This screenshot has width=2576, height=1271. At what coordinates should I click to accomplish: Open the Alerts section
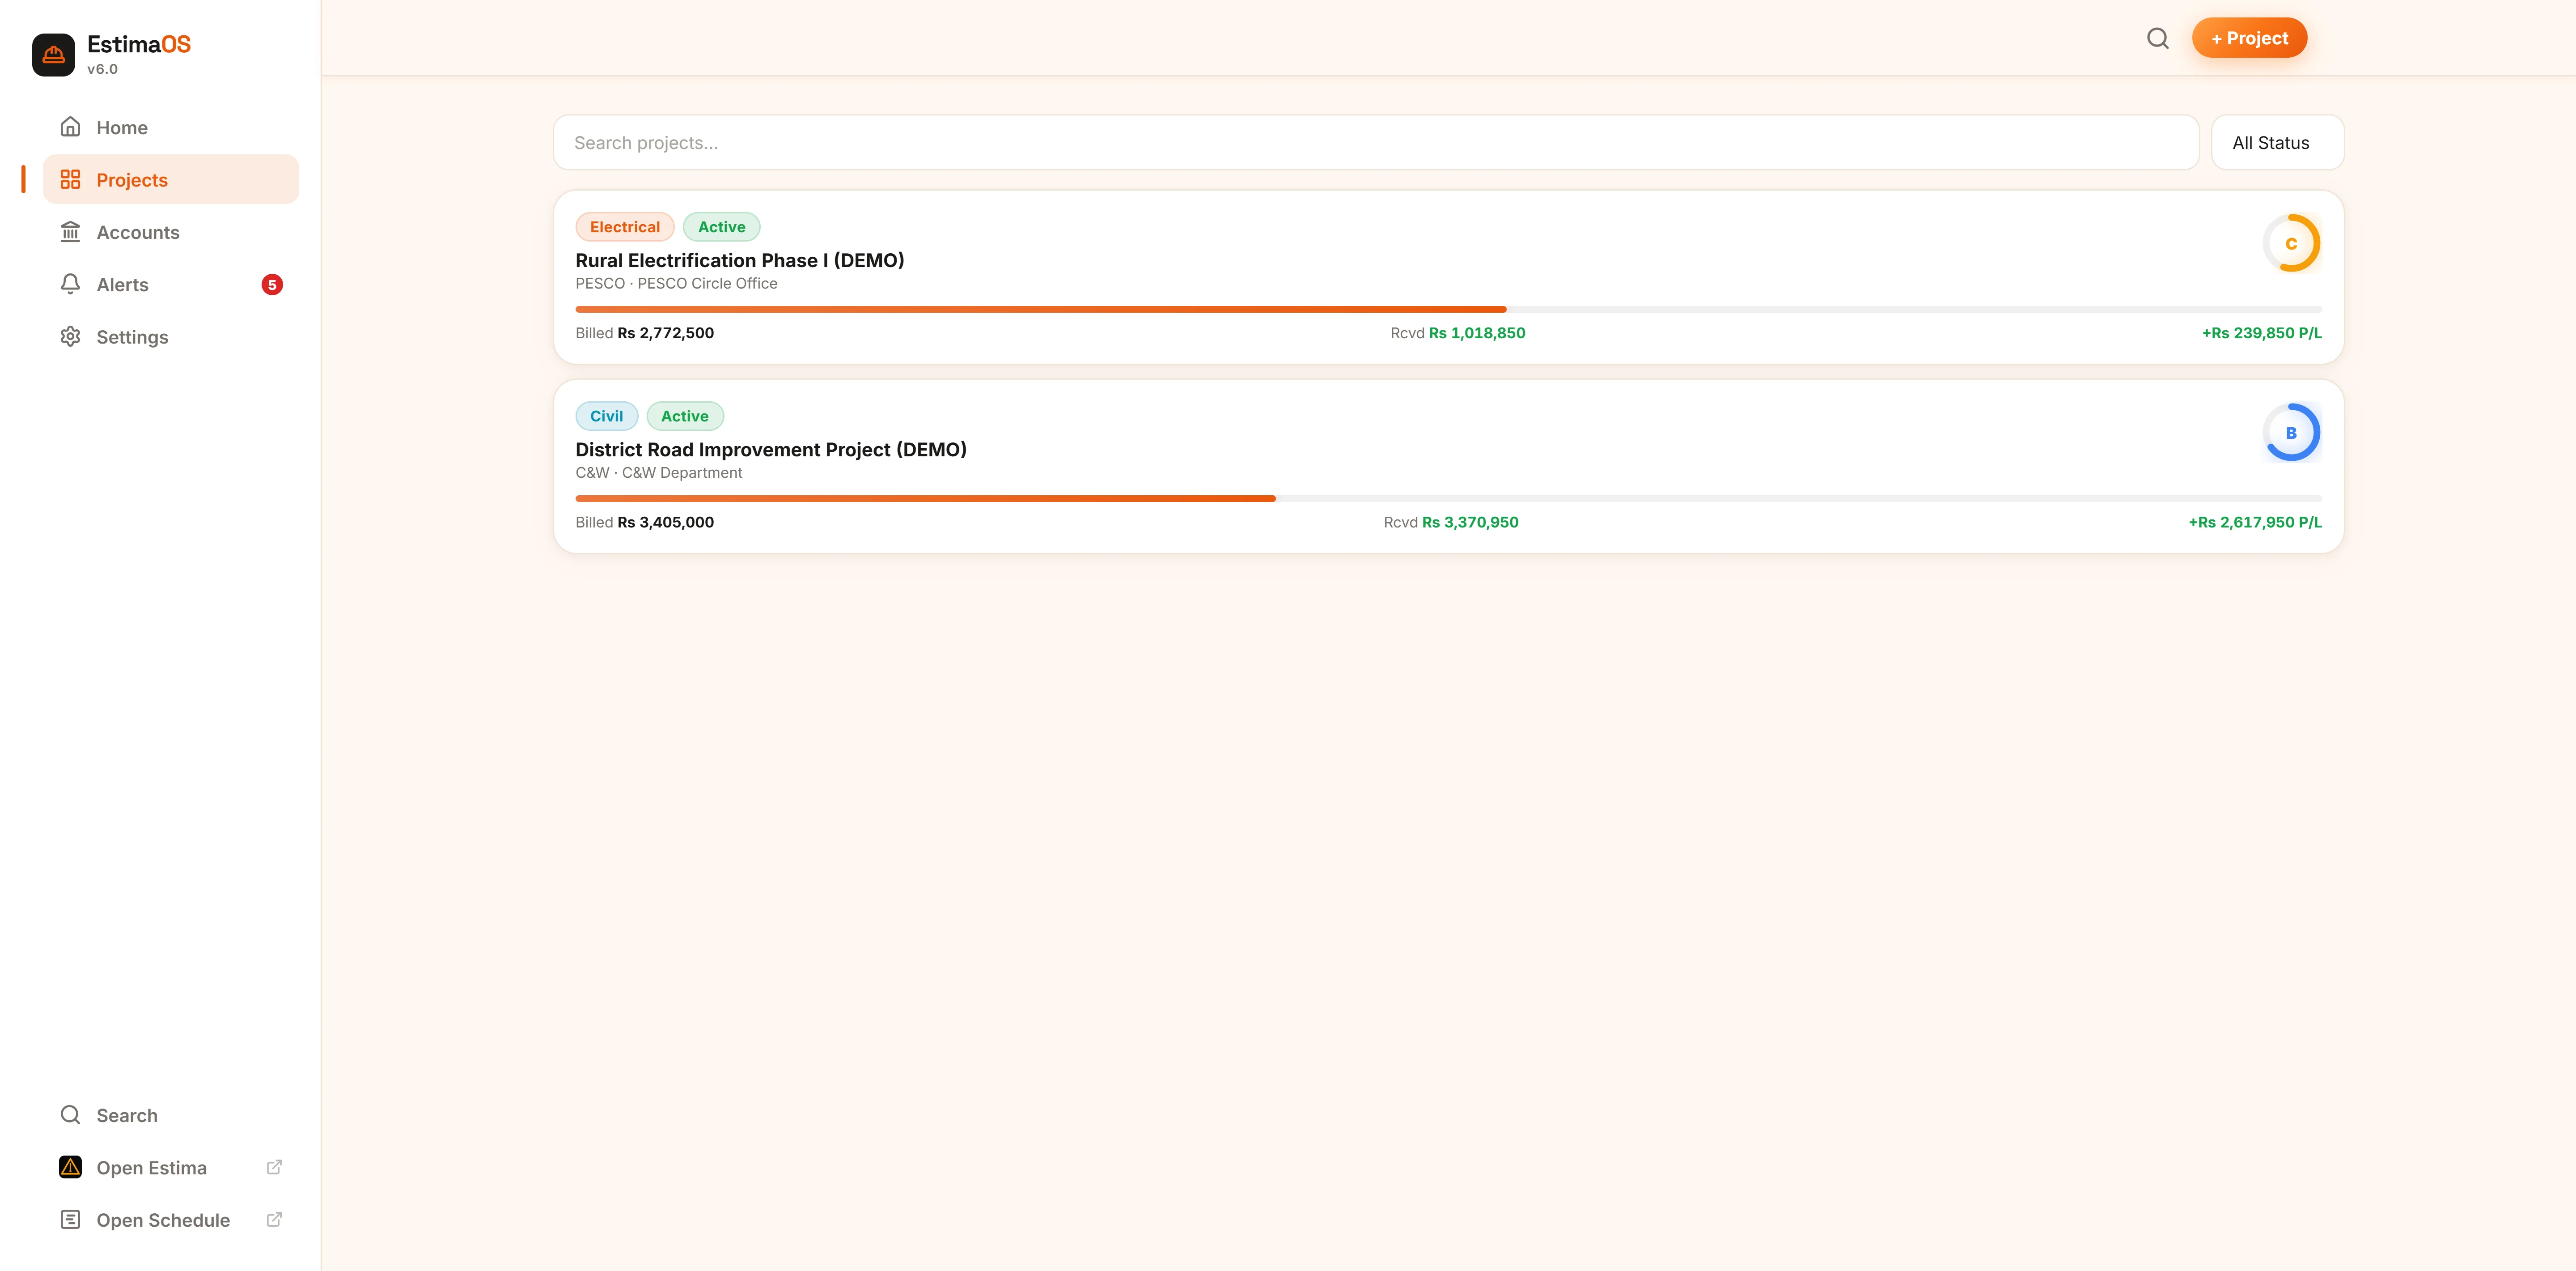[171, 284]
